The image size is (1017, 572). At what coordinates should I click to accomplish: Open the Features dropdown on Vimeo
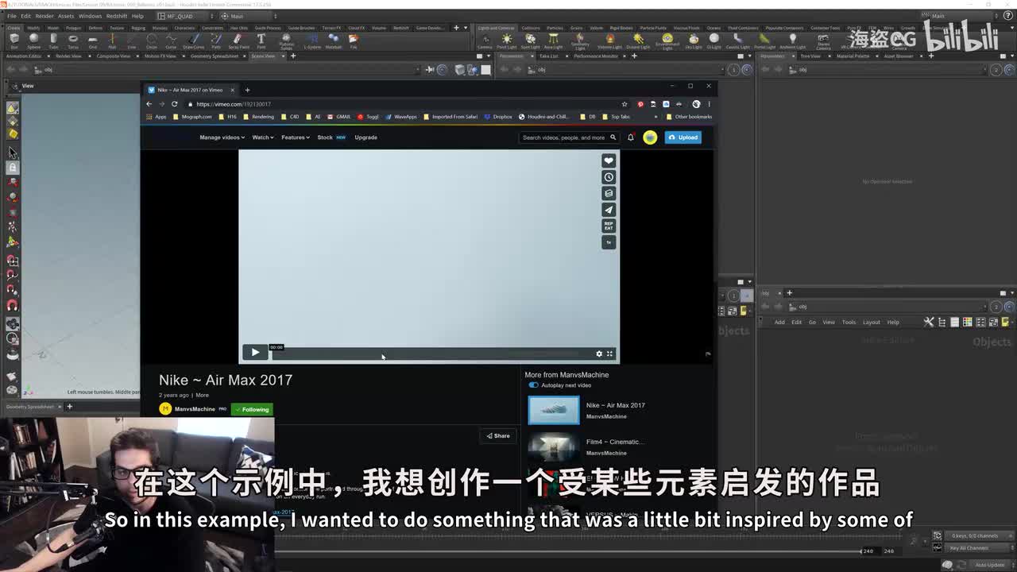295,137
